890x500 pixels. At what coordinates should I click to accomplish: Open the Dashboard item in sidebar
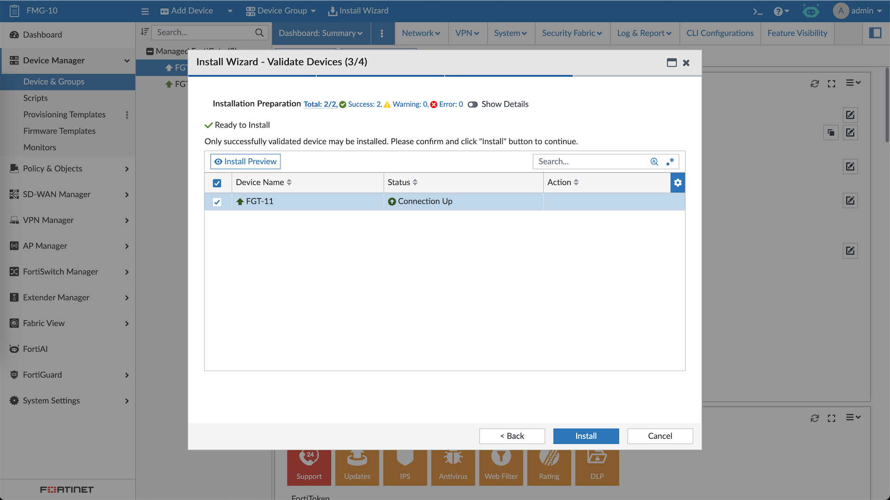42,35
